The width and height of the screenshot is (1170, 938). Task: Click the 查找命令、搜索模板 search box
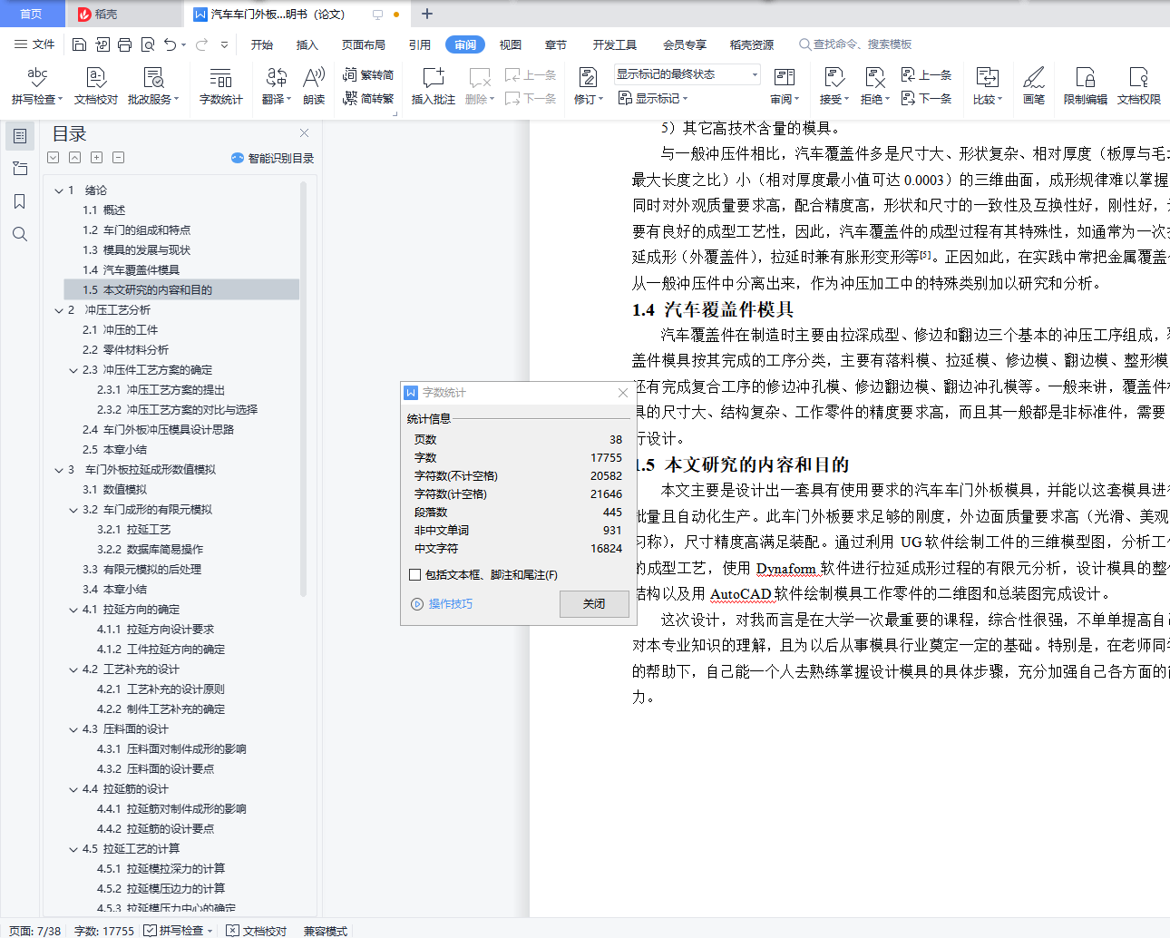point(855,44)
